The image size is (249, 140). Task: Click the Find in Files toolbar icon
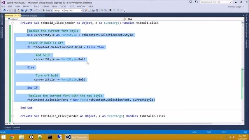click(x=86, y=10)
